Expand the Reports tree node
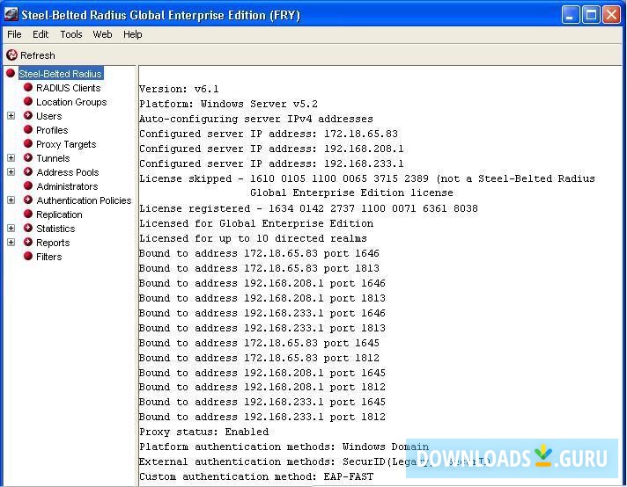Screen dimensions: 627x487 point(11,242)
